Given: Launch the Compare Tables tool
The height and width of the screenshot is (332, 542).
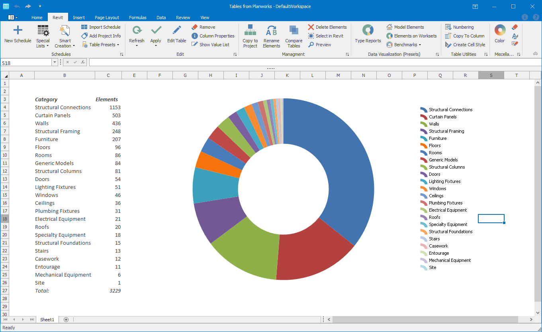Looking at the screenshot, I should point(294,35).
